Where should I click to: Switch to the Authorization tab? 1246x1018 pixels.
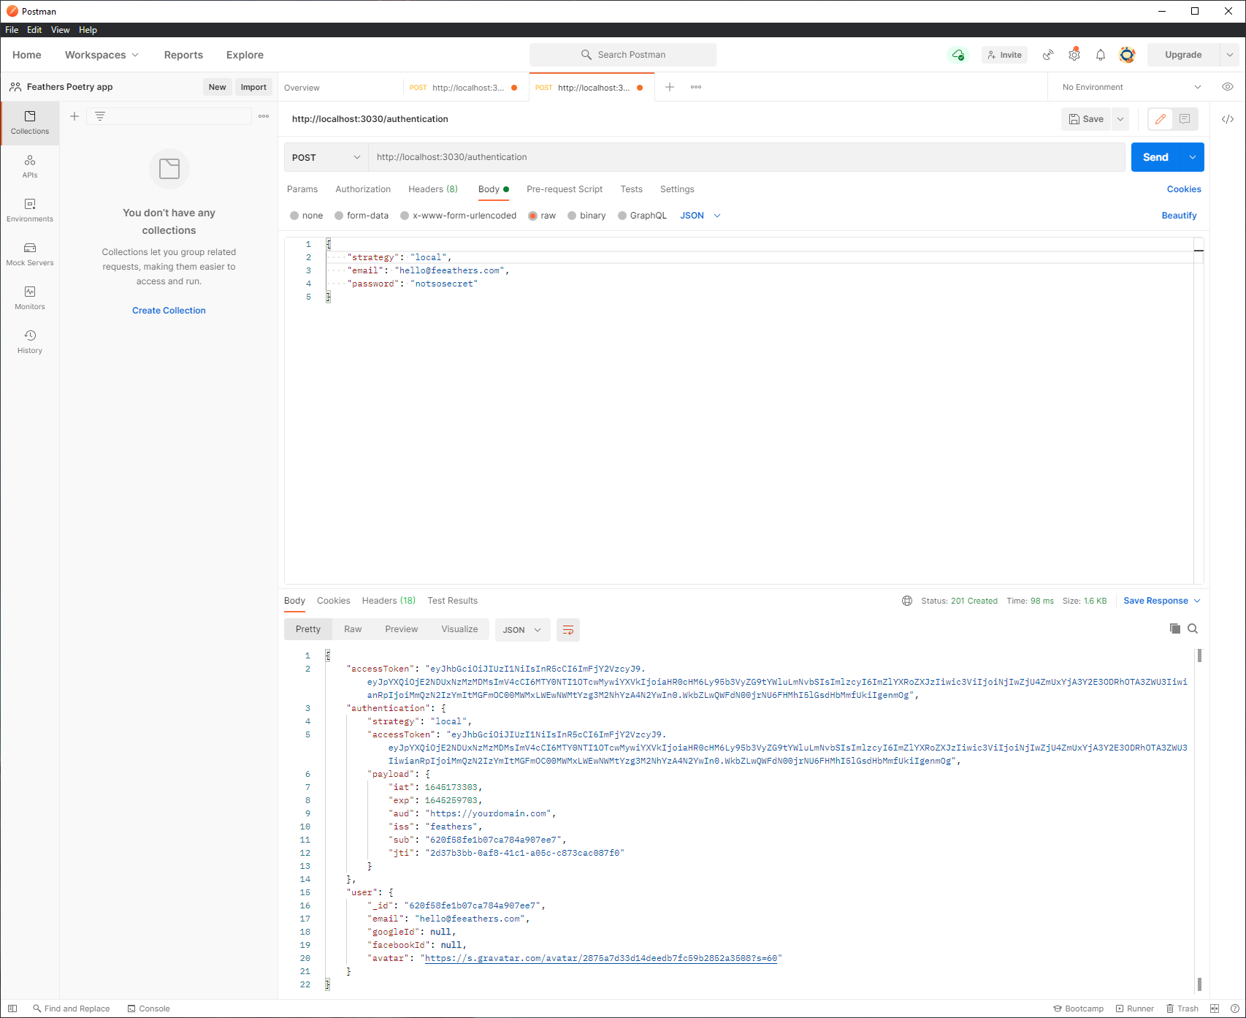(363, 189)
